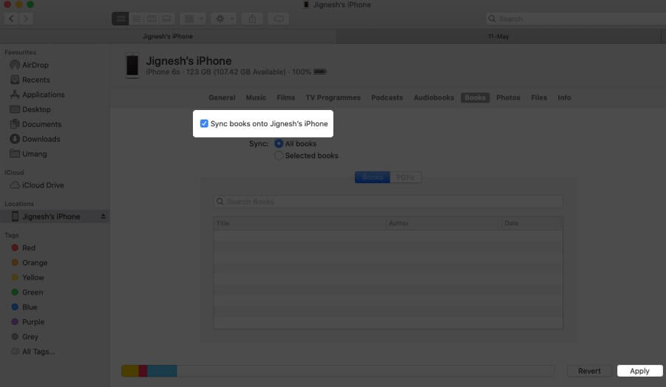Switch to the TV Programmes tab
Image resolution: width=666 pixels, height=387 pixels.
pos(333,97)
